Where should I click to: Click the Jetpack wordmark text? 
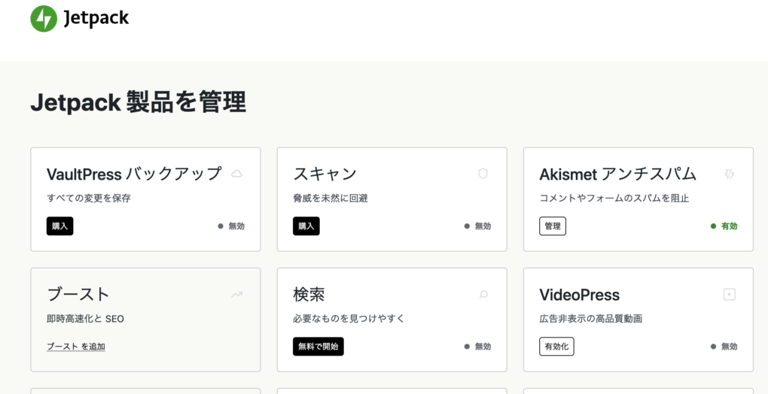pyautogui.click(x=96, y=19)
